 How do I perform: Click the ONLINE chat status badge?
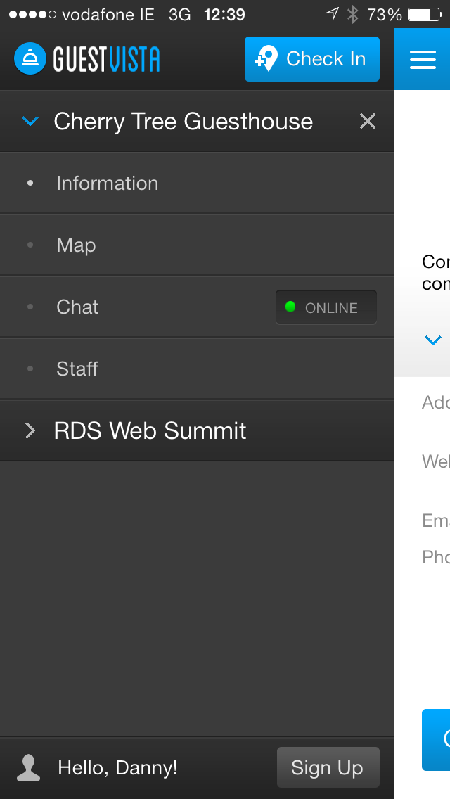(x=326, y=307)
